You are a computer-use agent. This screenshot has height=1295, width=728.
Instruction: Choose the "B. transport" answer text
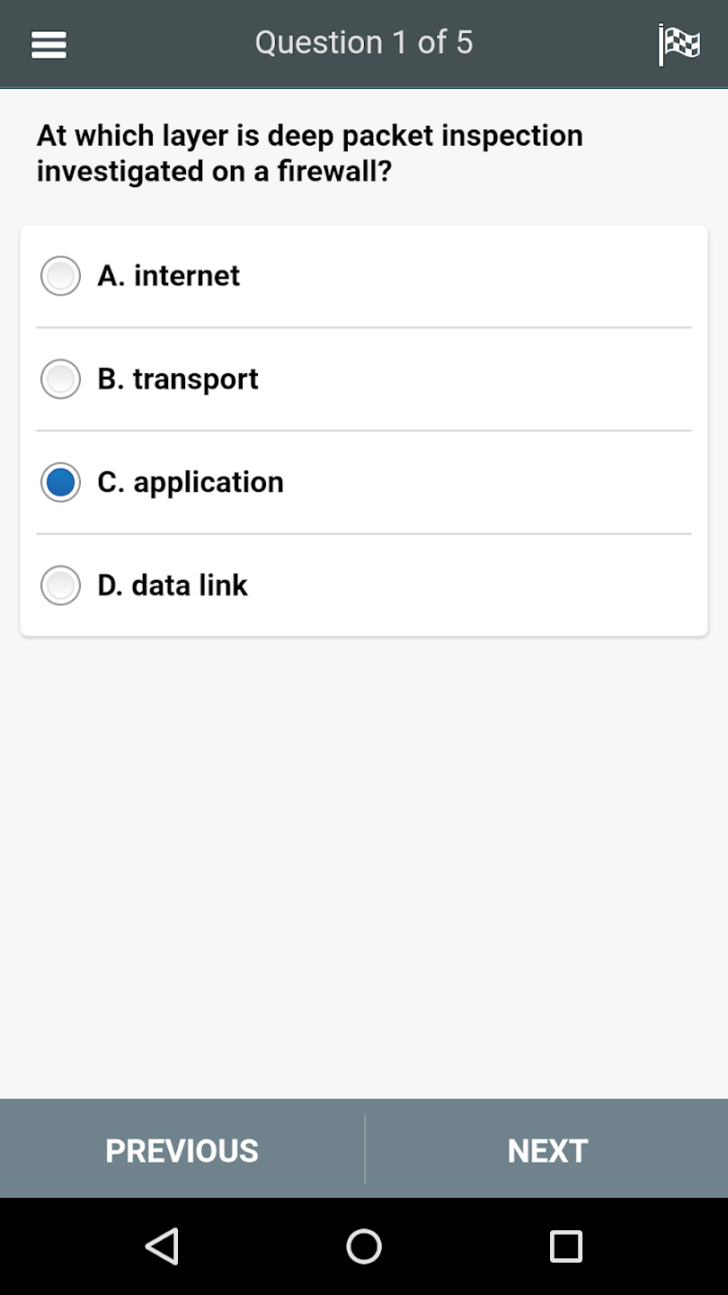click(178, 379)
